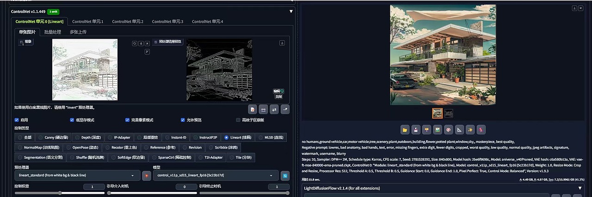Screen dimensions: 592x197
Task: Toggle the 允许预览 allow preview checkbox
Action: [183, 120]
